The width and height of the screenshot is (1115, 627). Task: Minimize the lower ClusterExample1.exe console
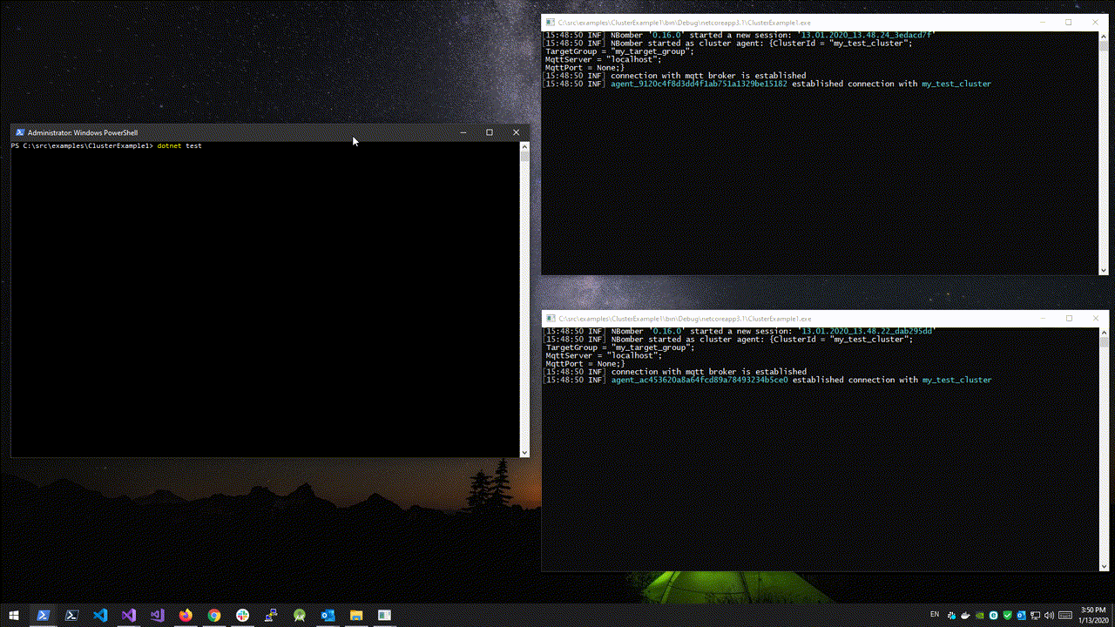(1042, 319)
